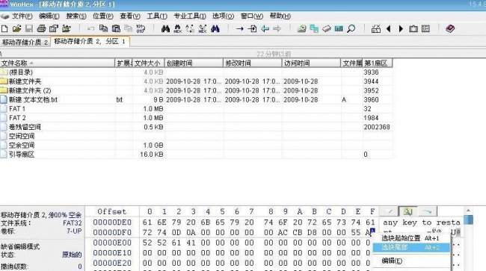Open the 编辑(E) menu in menu bar
Screen dimensions: 486x271
point(49,16)
